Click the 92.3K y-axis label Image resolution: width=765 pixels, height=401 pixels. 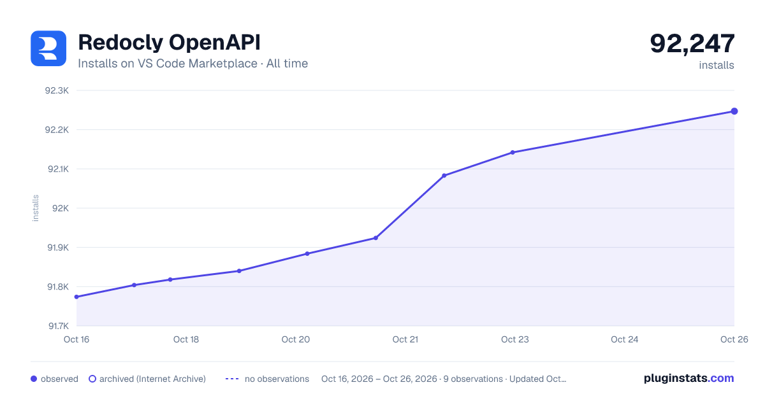[57, 90]
